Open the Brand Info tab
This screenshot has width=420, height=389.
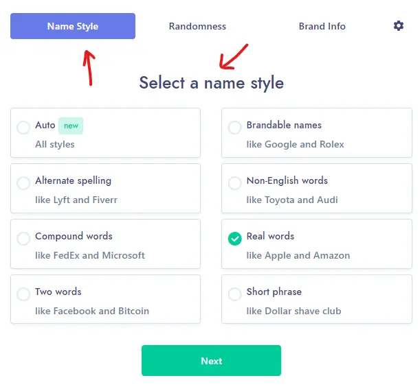(322, 26)
